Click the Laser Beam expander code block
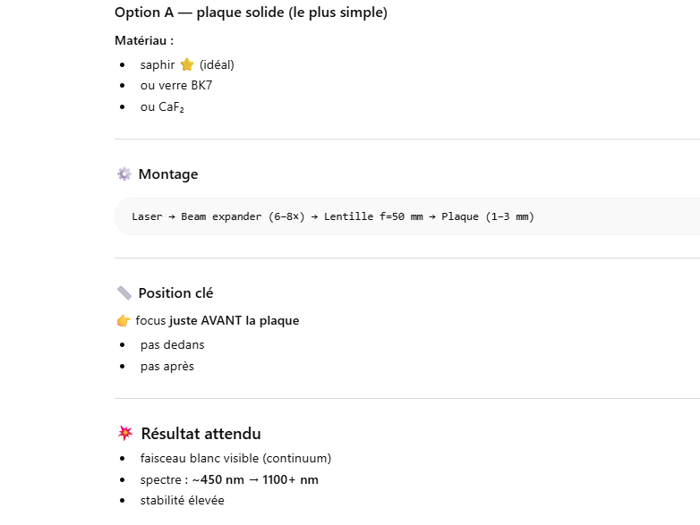The width and height of the screenshot is (700, 525). tap(333, 216)
